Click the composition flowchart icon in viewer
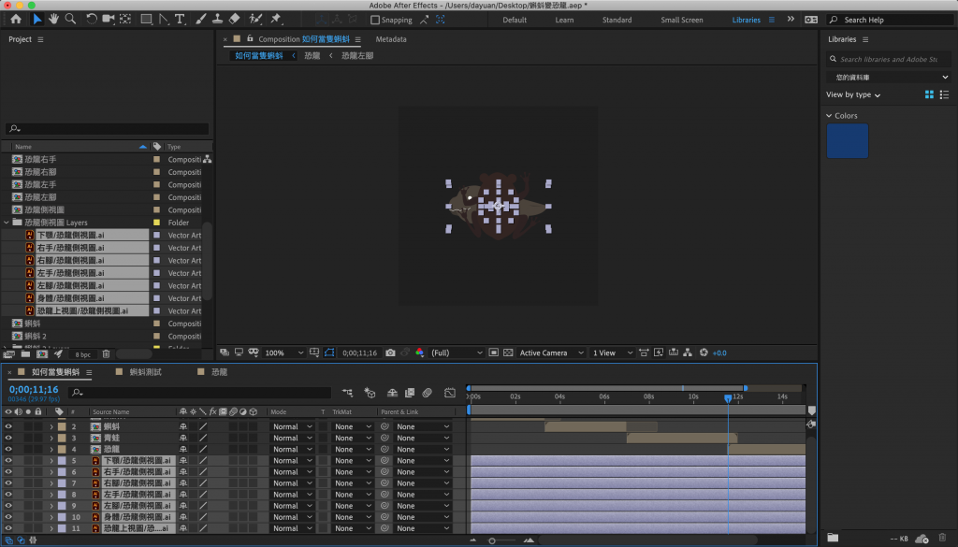This screenshot has height=547, width=958. tap(688, 353)
